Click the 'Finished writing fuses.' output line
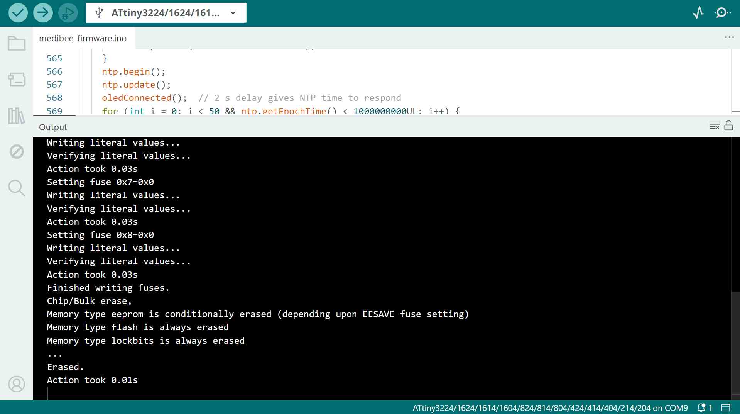The width and height of the screenshot is (740, 414). tap(108, 288)
